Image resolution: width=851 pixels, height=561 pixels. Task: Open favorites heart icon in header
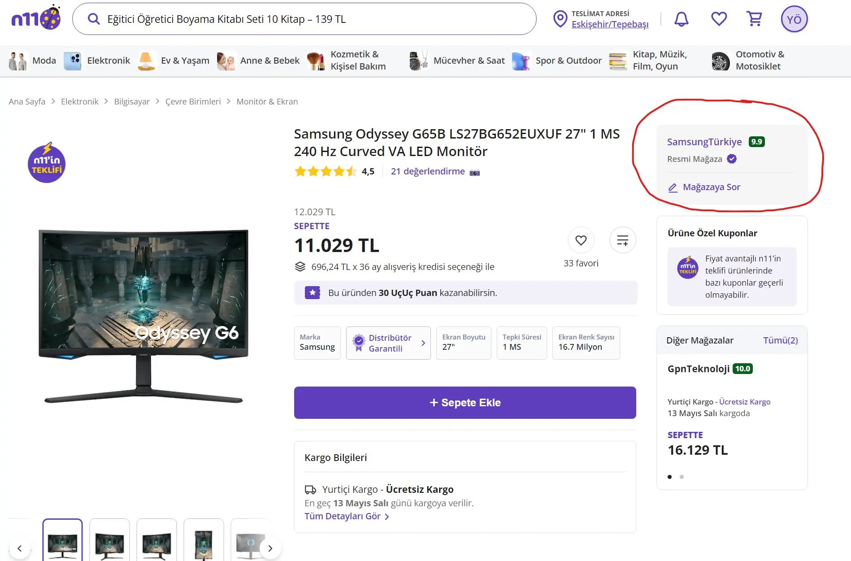[x=719, y=19]
